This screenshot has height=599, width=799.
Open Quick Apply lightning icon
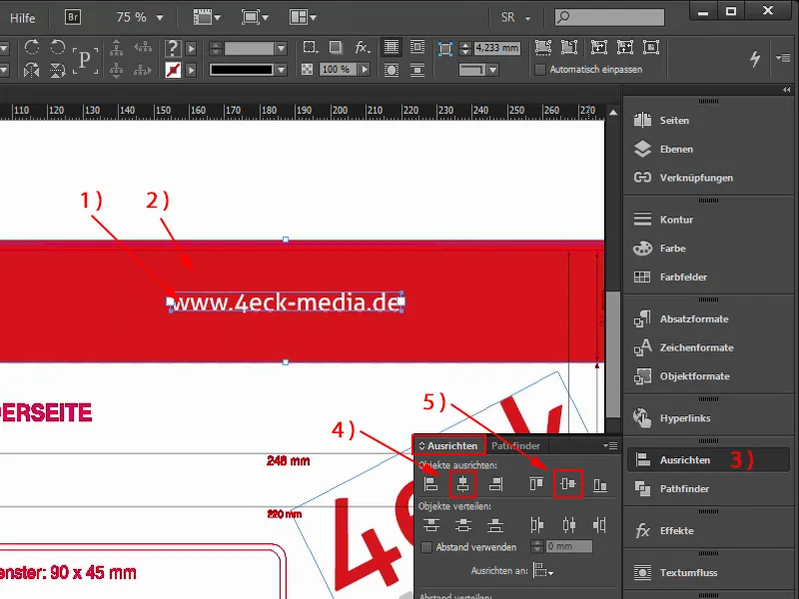coord(755,58)
